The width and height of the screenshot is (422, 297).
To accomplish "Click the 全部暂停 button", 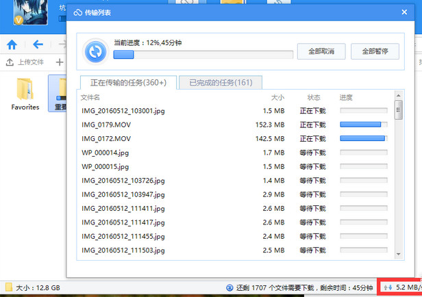I will pos(375,51).
